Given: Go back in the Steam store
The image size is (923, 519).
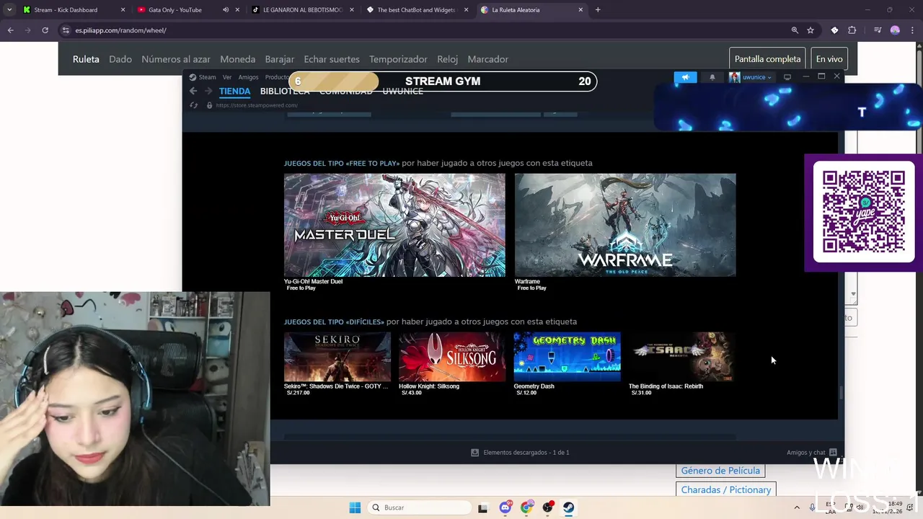Looking at the screenshot, I should [x=193, y=91].
